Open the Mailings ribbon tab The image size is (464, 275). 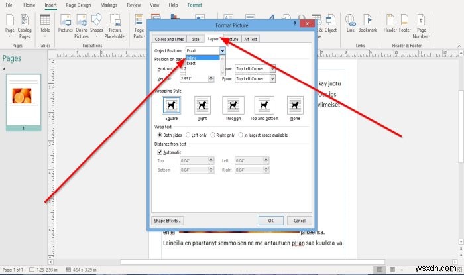[109, 5]
